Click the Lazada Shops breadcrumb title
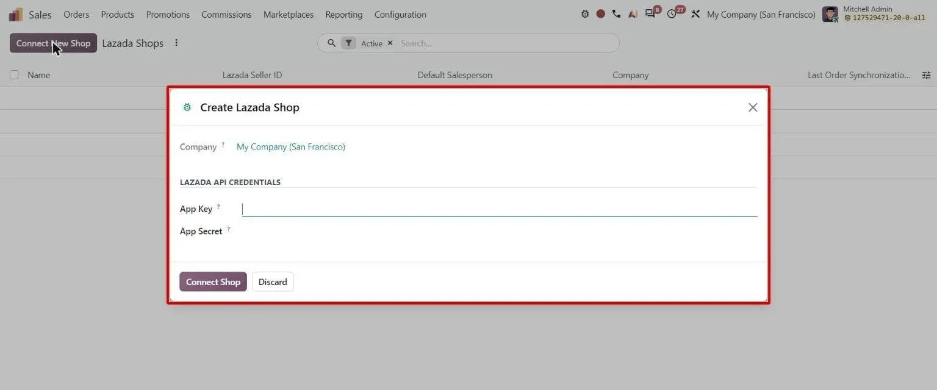The height and width of the screenshot is (390, 937). (133, 43)
